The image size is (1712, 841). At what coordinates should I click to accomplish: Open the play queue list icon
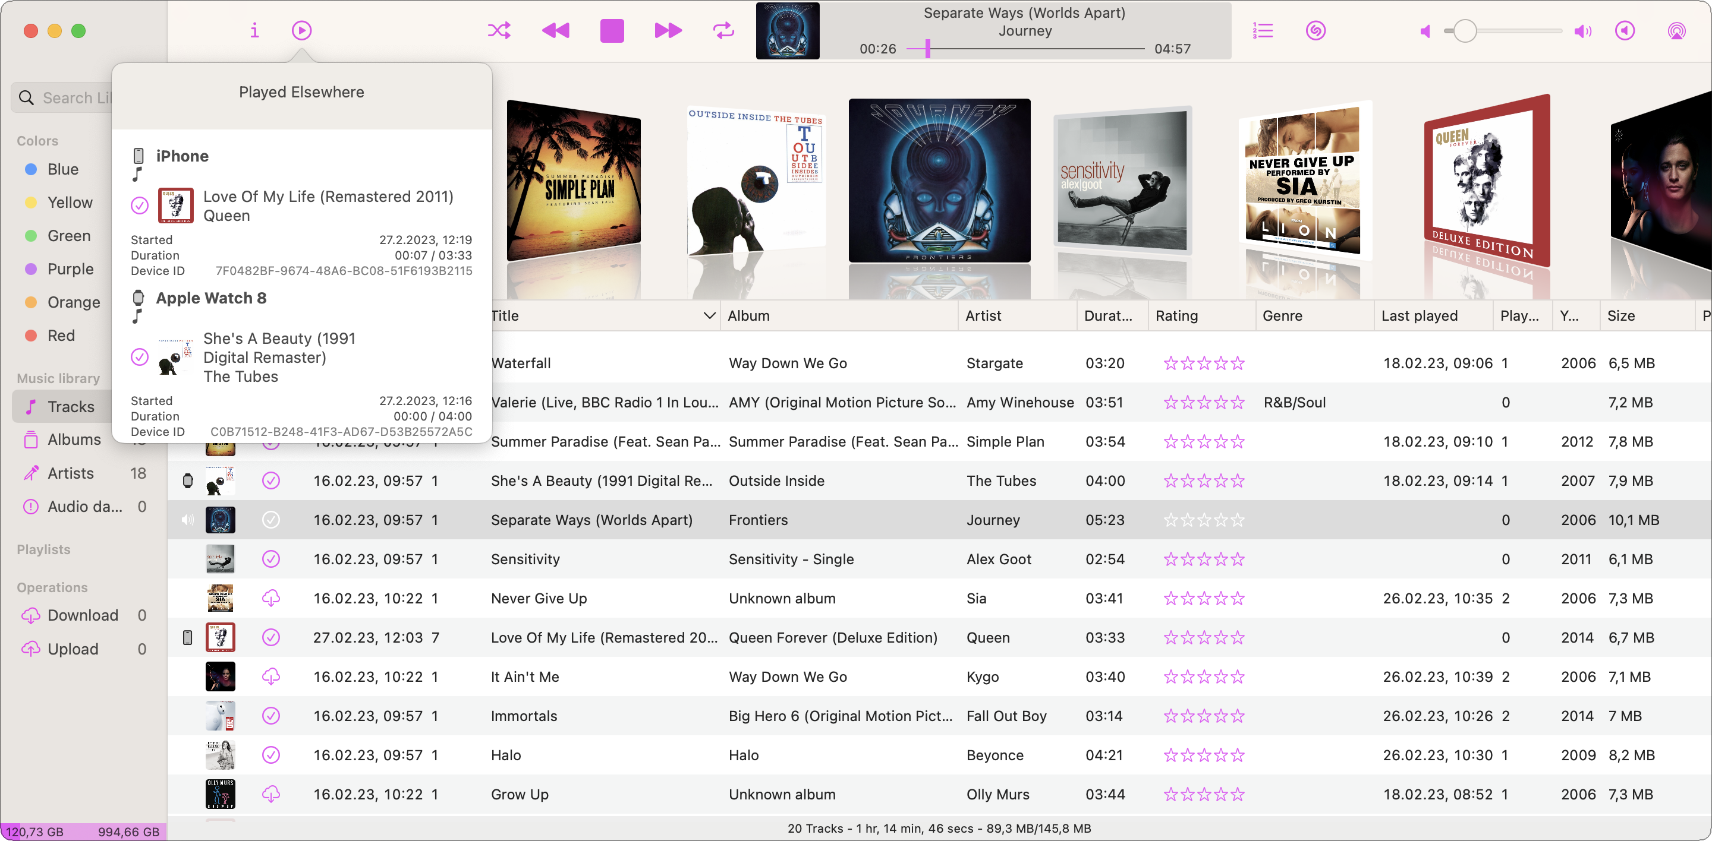point(1262,30)
